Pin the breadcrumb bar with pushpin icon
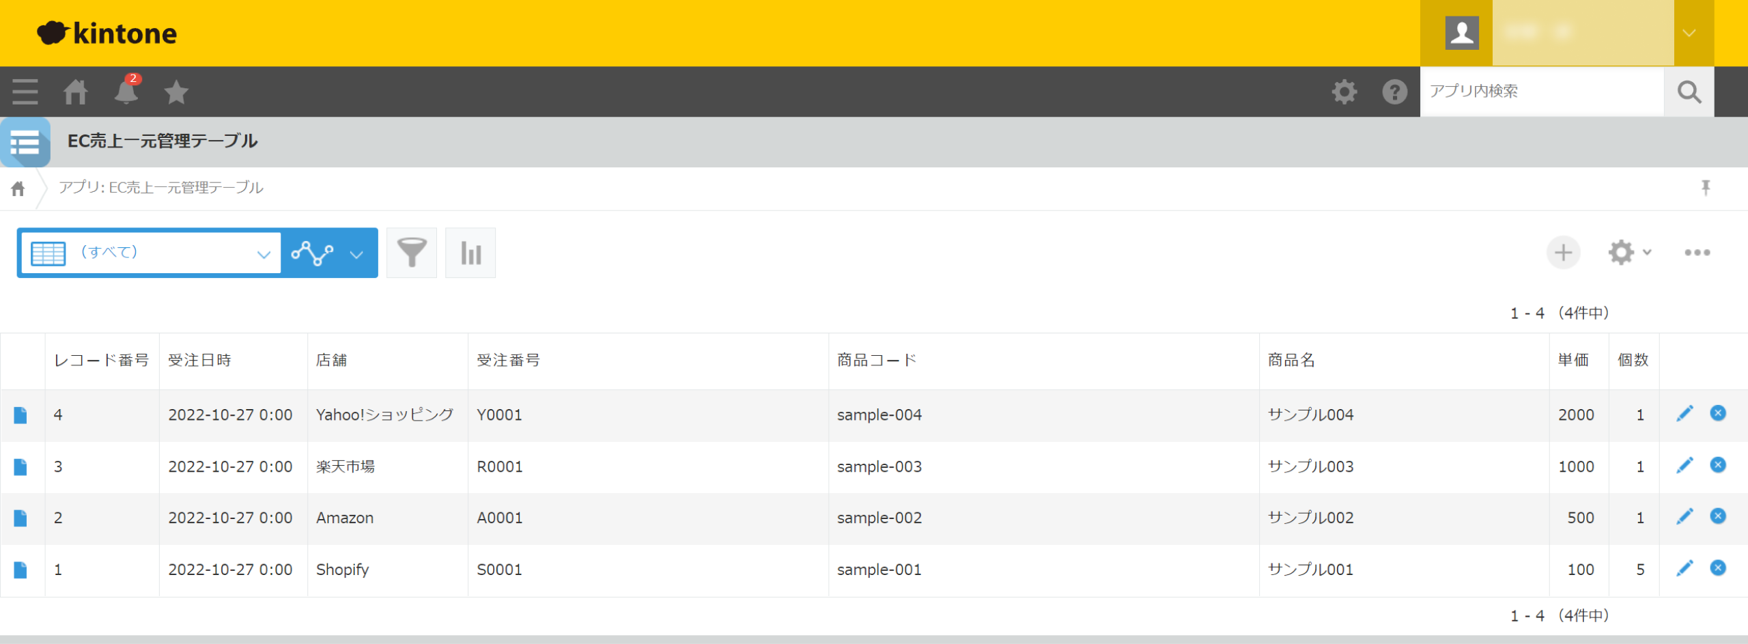This screenshot has height=644, width=1748. tap(1706, 188)
